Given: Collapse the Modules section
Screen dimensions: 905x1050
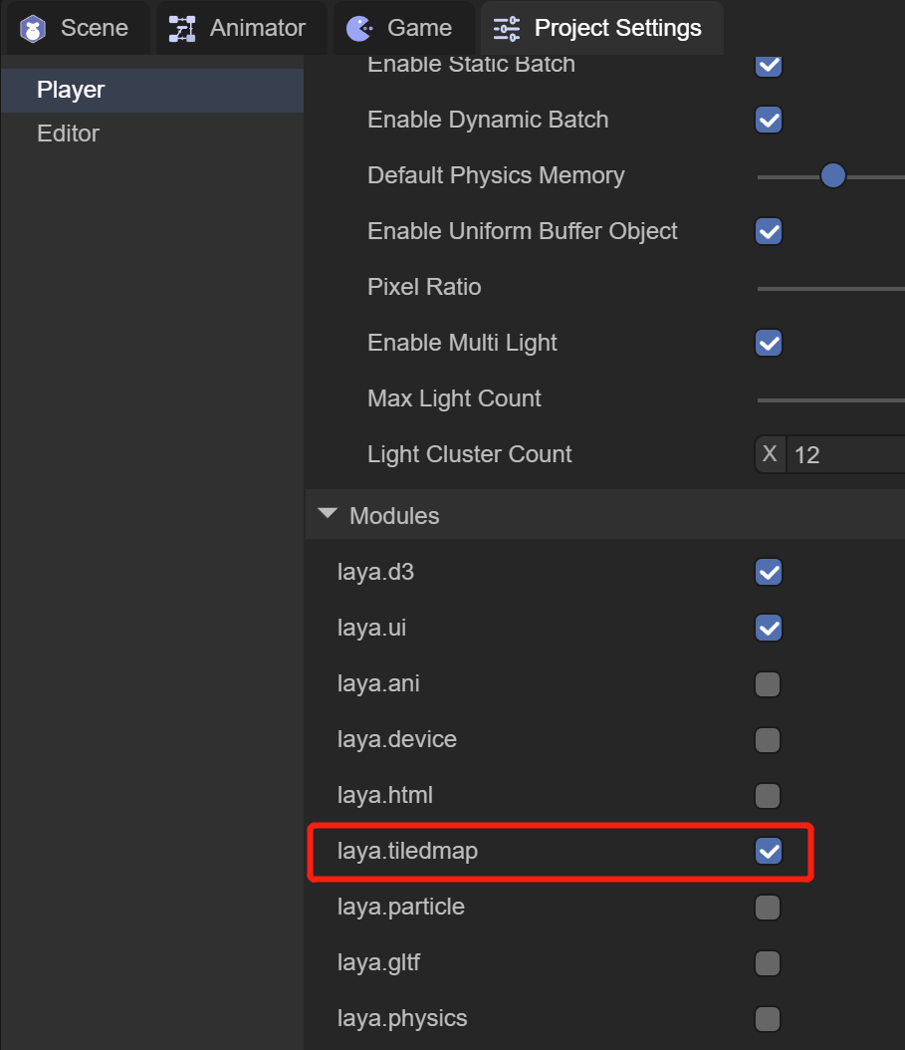Looking at the screenshot, I should pos(327,515).
